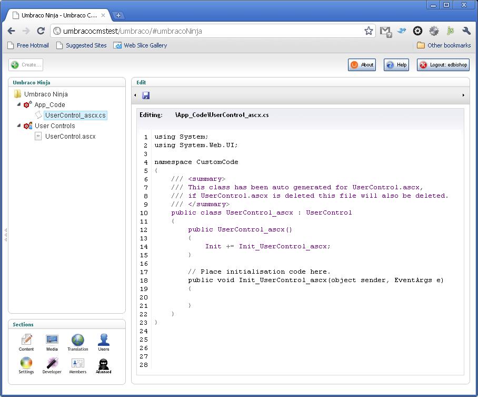Click the 'using System.Web.UI;' code line
This screenshot has width=478, height=397.
point(196,145)
